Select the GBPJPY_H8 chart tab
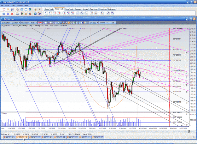Viewport: 197px width, 144px height. (x=22, y=137)
